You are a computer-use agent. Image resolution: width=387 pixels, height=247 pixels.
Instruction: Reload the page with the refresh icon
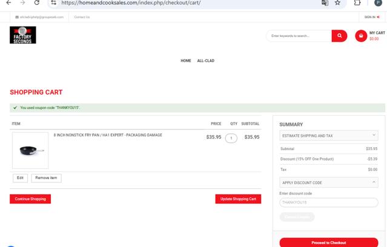(37, 2)
